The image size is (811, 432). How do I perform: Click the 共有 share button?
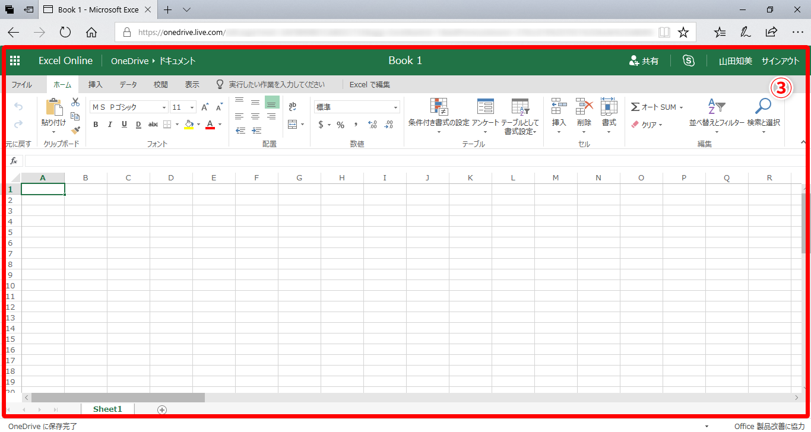tap(644, 61)
